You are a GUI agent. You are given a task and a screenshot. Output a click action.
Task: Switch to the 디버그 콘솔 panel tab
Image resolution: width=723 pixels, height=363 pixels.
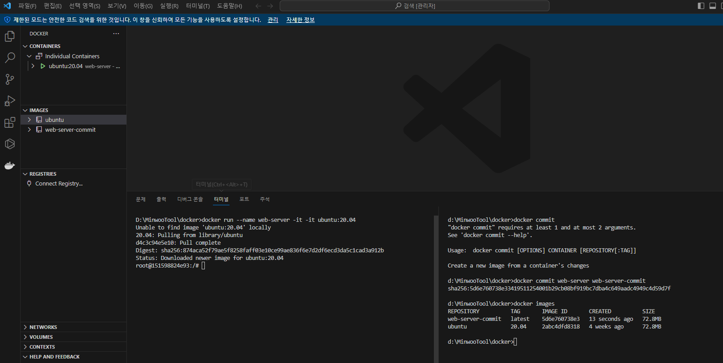(190, 199)
